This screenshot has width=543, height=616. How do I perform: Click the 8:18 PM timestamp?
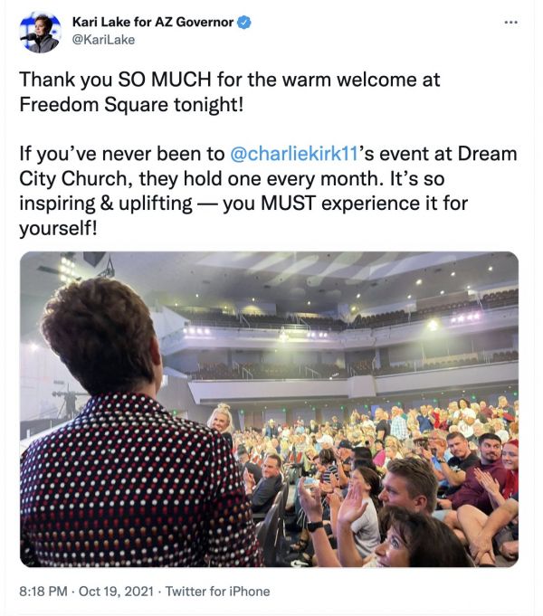coord(44,591)
